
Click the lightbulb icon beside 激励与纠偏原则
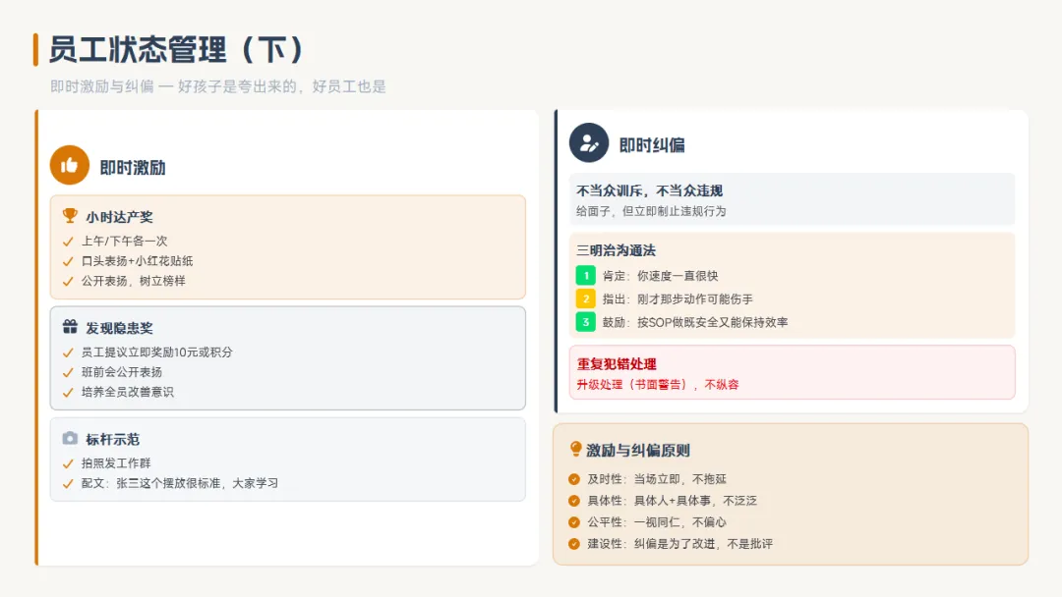click(x=576, y=449)
